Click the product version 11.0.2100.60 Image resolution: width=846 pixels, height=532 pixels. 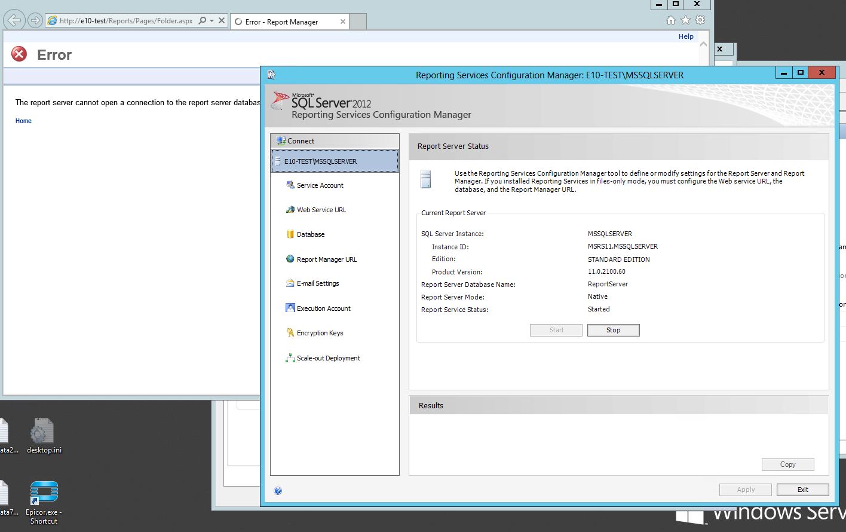click(606, 272)
